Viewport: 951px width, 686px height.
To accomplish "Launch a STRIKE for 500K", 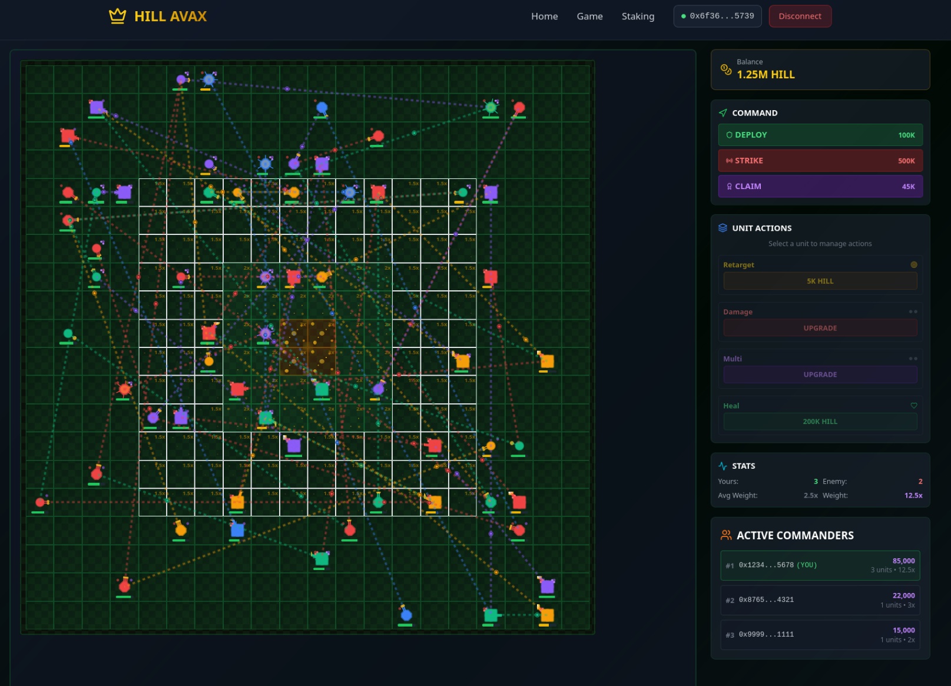I will coord(820,161).
